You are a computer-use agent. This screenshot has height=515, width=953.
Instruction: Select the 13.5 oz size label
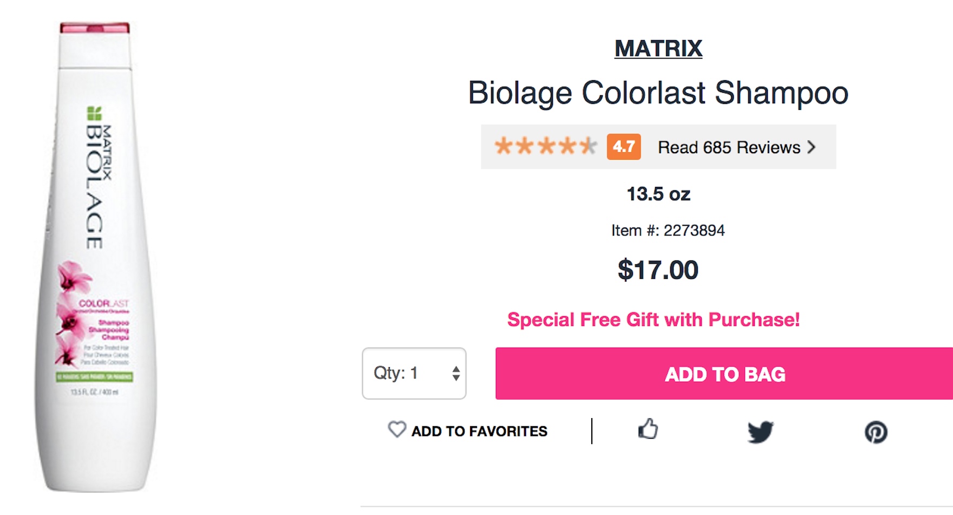coord(658,194)
